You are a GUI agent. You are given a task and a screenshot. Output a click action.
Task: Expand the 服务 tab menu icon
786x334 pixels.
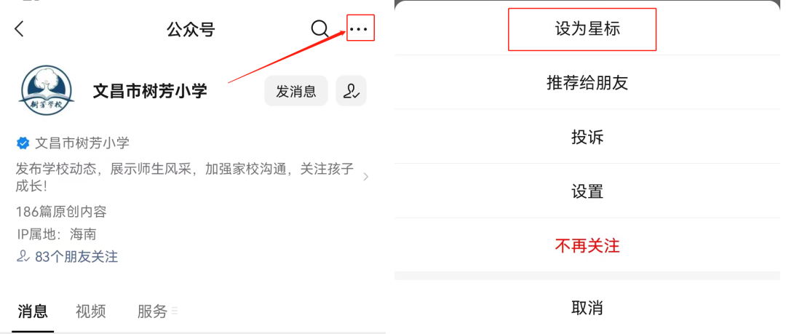tap(175, 311)
